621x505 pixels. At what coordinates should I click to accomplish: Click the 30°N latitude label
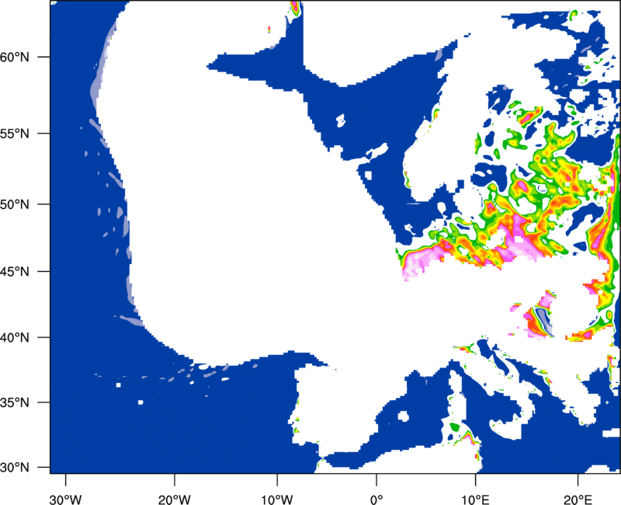15,468
